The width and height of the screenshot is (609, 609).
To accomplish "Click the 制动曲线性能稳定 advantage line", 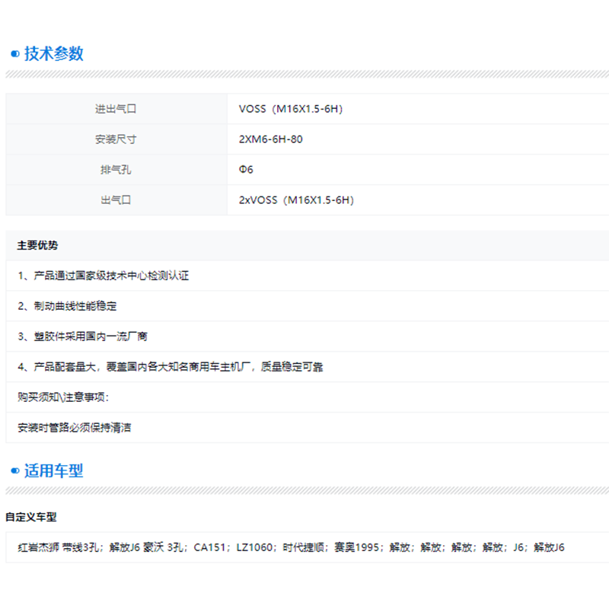I will tap(67, 306).
